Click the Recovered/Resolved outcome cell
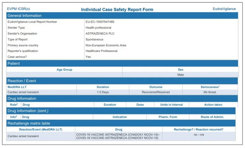Screen dimensions: 245x148 156,92
